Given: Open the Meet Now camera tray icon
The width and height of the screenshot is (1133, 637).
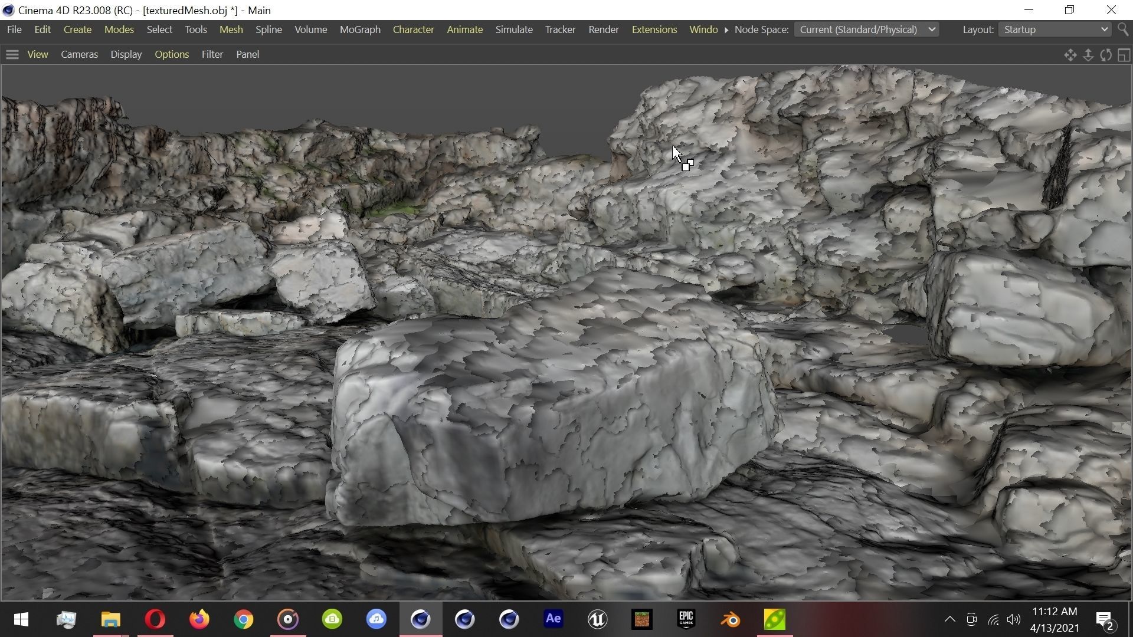Looking at the screenshot, I should pos(971,619).
